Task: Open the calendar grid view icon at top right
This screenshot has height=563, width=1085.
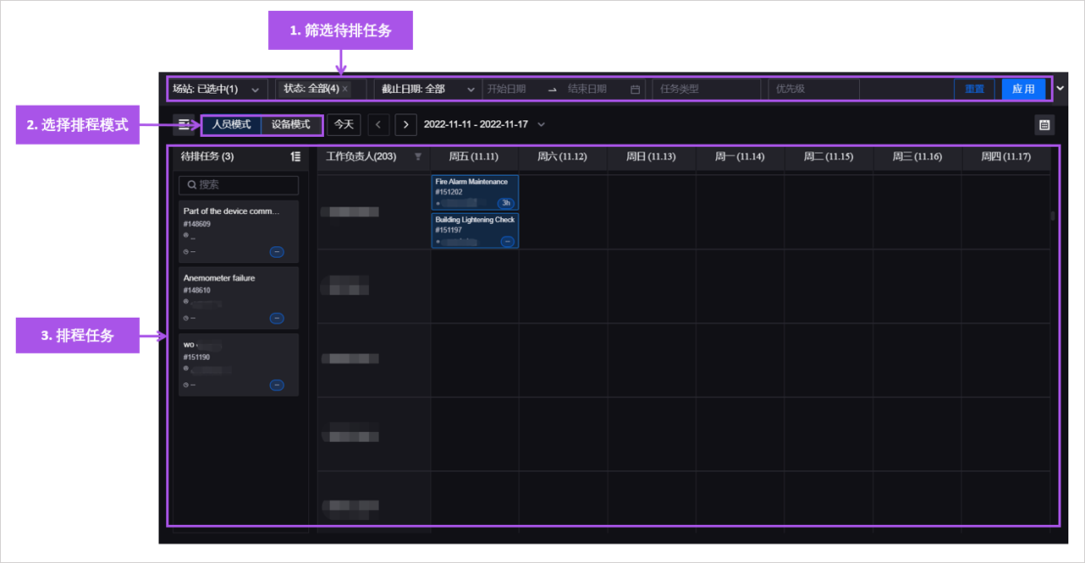Action: pos(1044,124)
